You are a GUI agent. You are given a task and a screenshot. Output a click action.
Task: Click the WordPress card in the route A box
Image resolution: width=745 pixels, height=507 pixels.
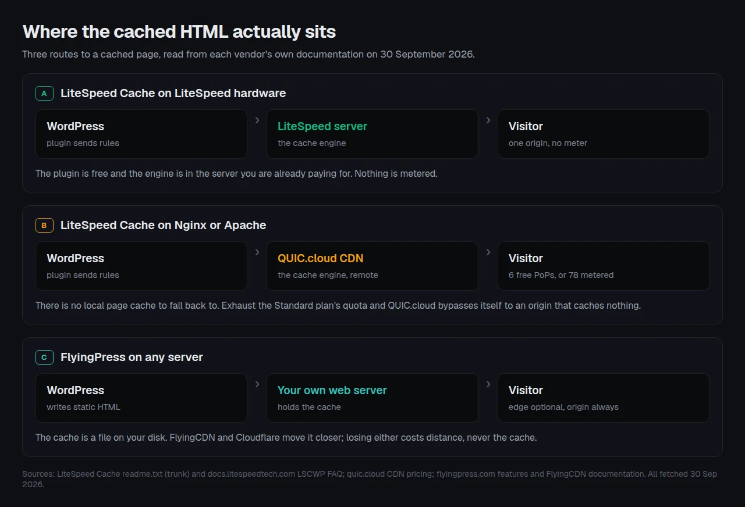click(x=141, y=134)
